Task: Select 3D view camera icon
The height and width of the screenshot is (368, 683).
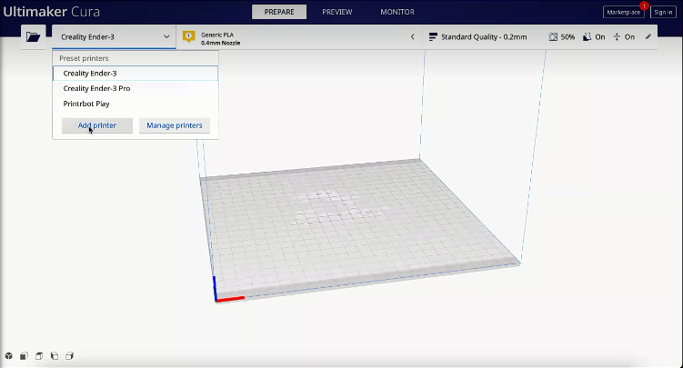Action: (9, 356)
